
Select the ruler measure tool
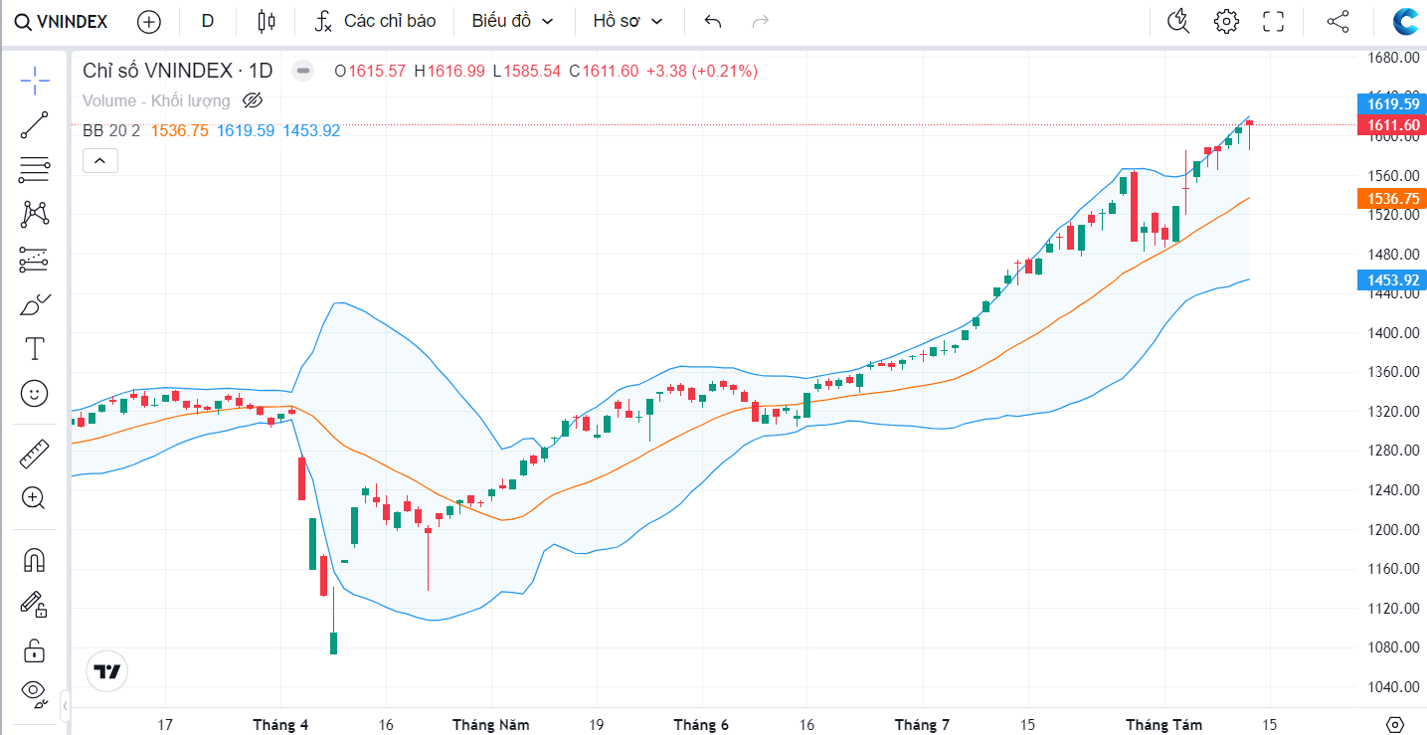(x=35, y=455)
